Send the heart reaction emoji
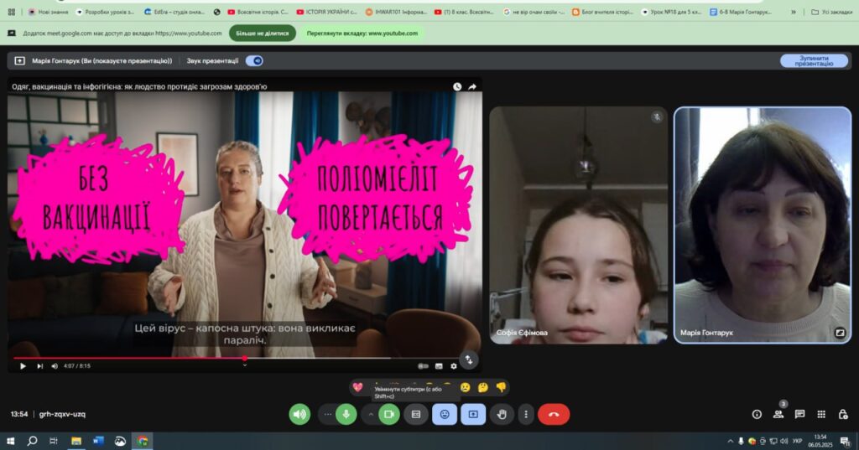Image resolution: width=859 pixels, height=450 pixels. click(357, 388)
